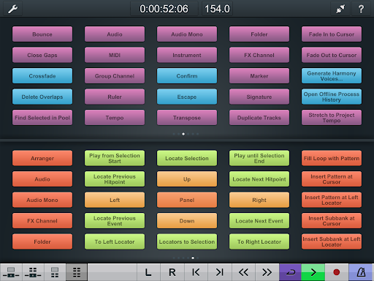This screenshot has width=374, height=281.
Task: Tap To Right Locator
Action: [x=259, y=241]
